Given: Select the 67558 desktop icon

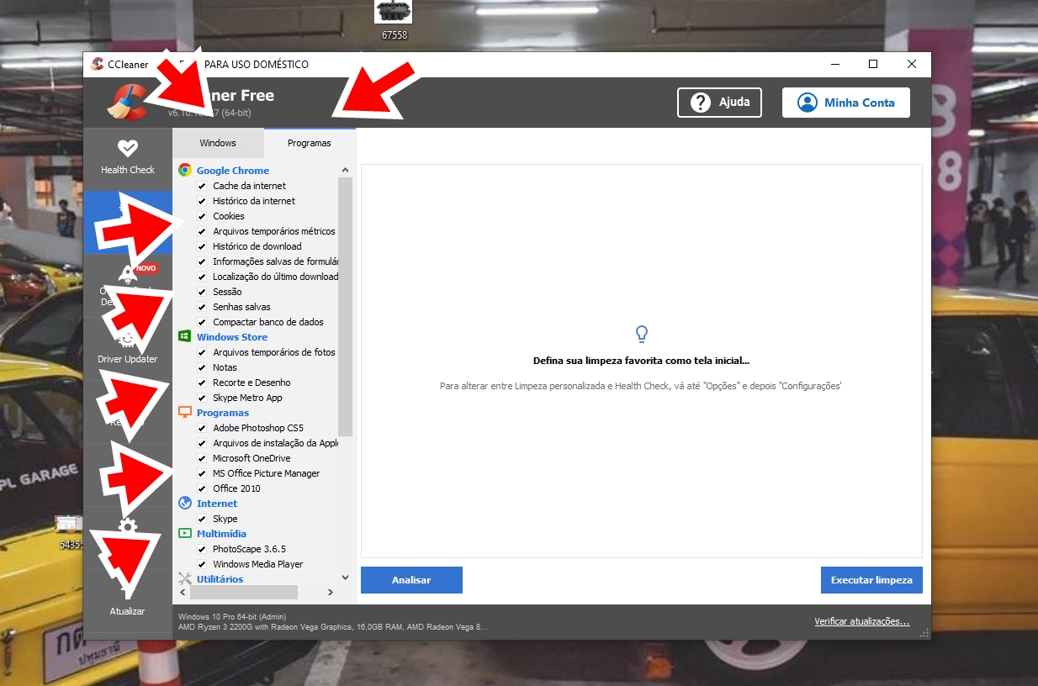Looking at the screenshot, I should coord(394,18).
